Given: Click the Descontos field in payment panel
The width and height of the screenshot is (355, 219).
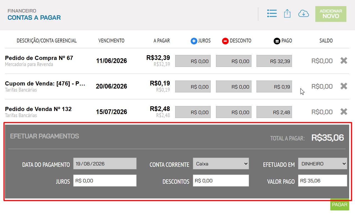Looking at the screenshot, I should point(221,181).
